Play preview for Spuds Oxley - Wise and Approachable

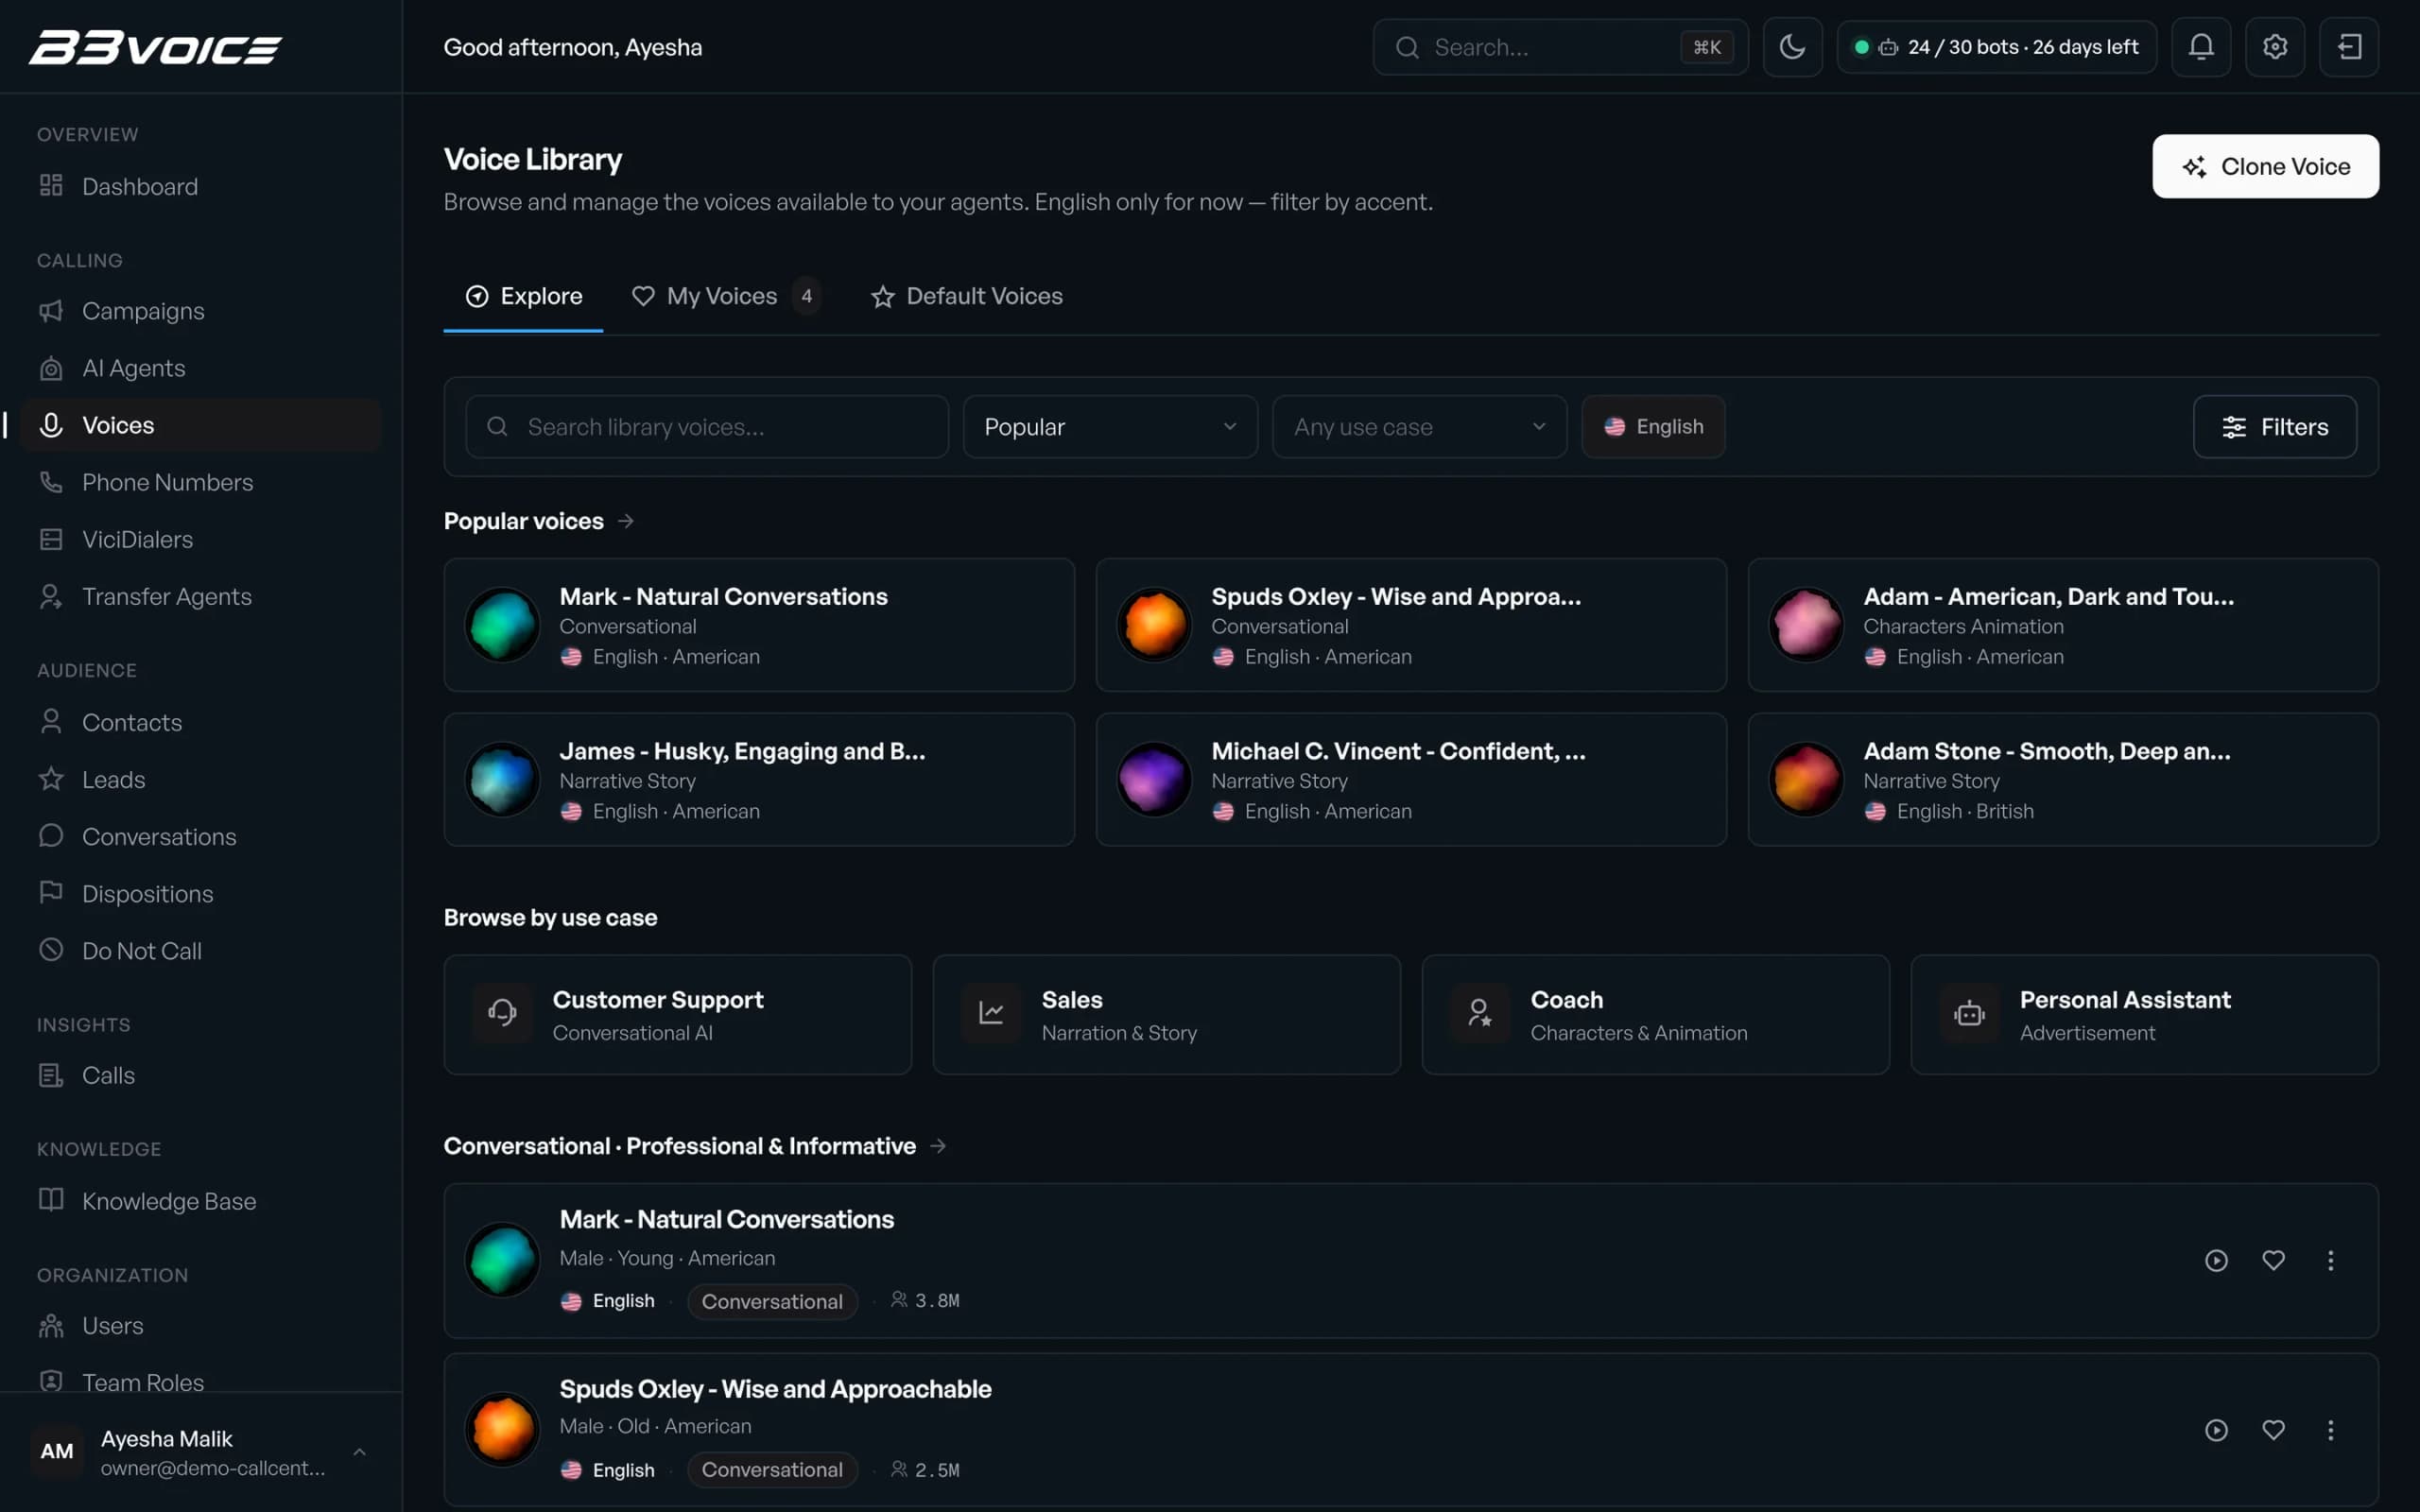(x=2216, y=1430)
